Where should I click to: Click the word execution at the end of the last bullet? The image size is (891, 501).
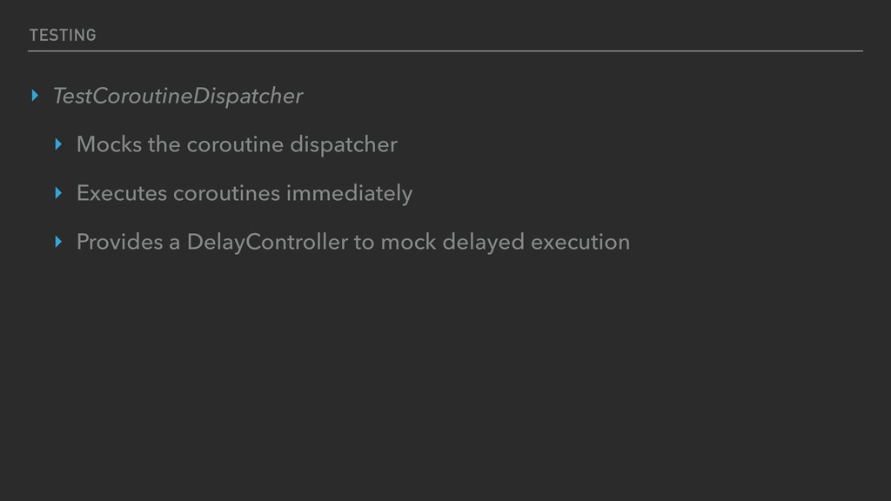click(x=580, y=243)
